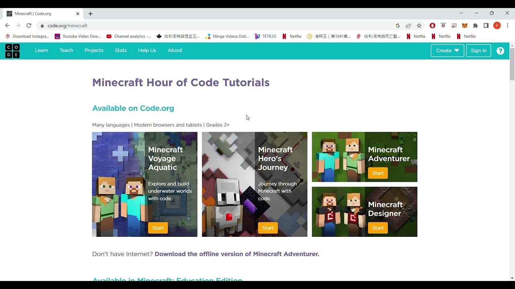Open the Chrome profile avatar
The height and width of the screenshot is (289, 515).
coord(497,26)
